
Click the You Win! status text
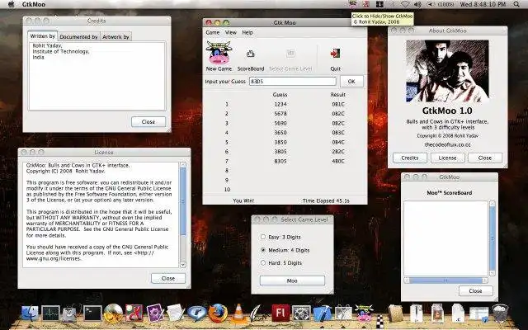(x=243, y=200)
